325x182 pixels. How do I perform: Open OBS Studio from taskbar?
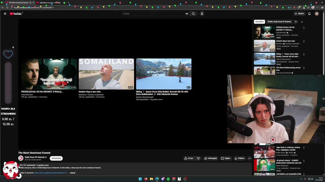[185, 179]
